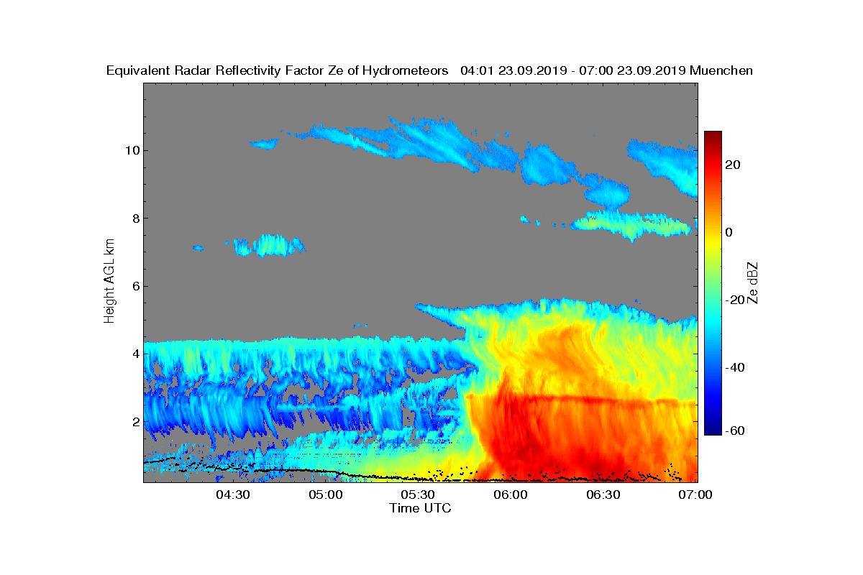863x575 pixels.
Task: Click the height tick label "6"
Action: pos(135,286)
